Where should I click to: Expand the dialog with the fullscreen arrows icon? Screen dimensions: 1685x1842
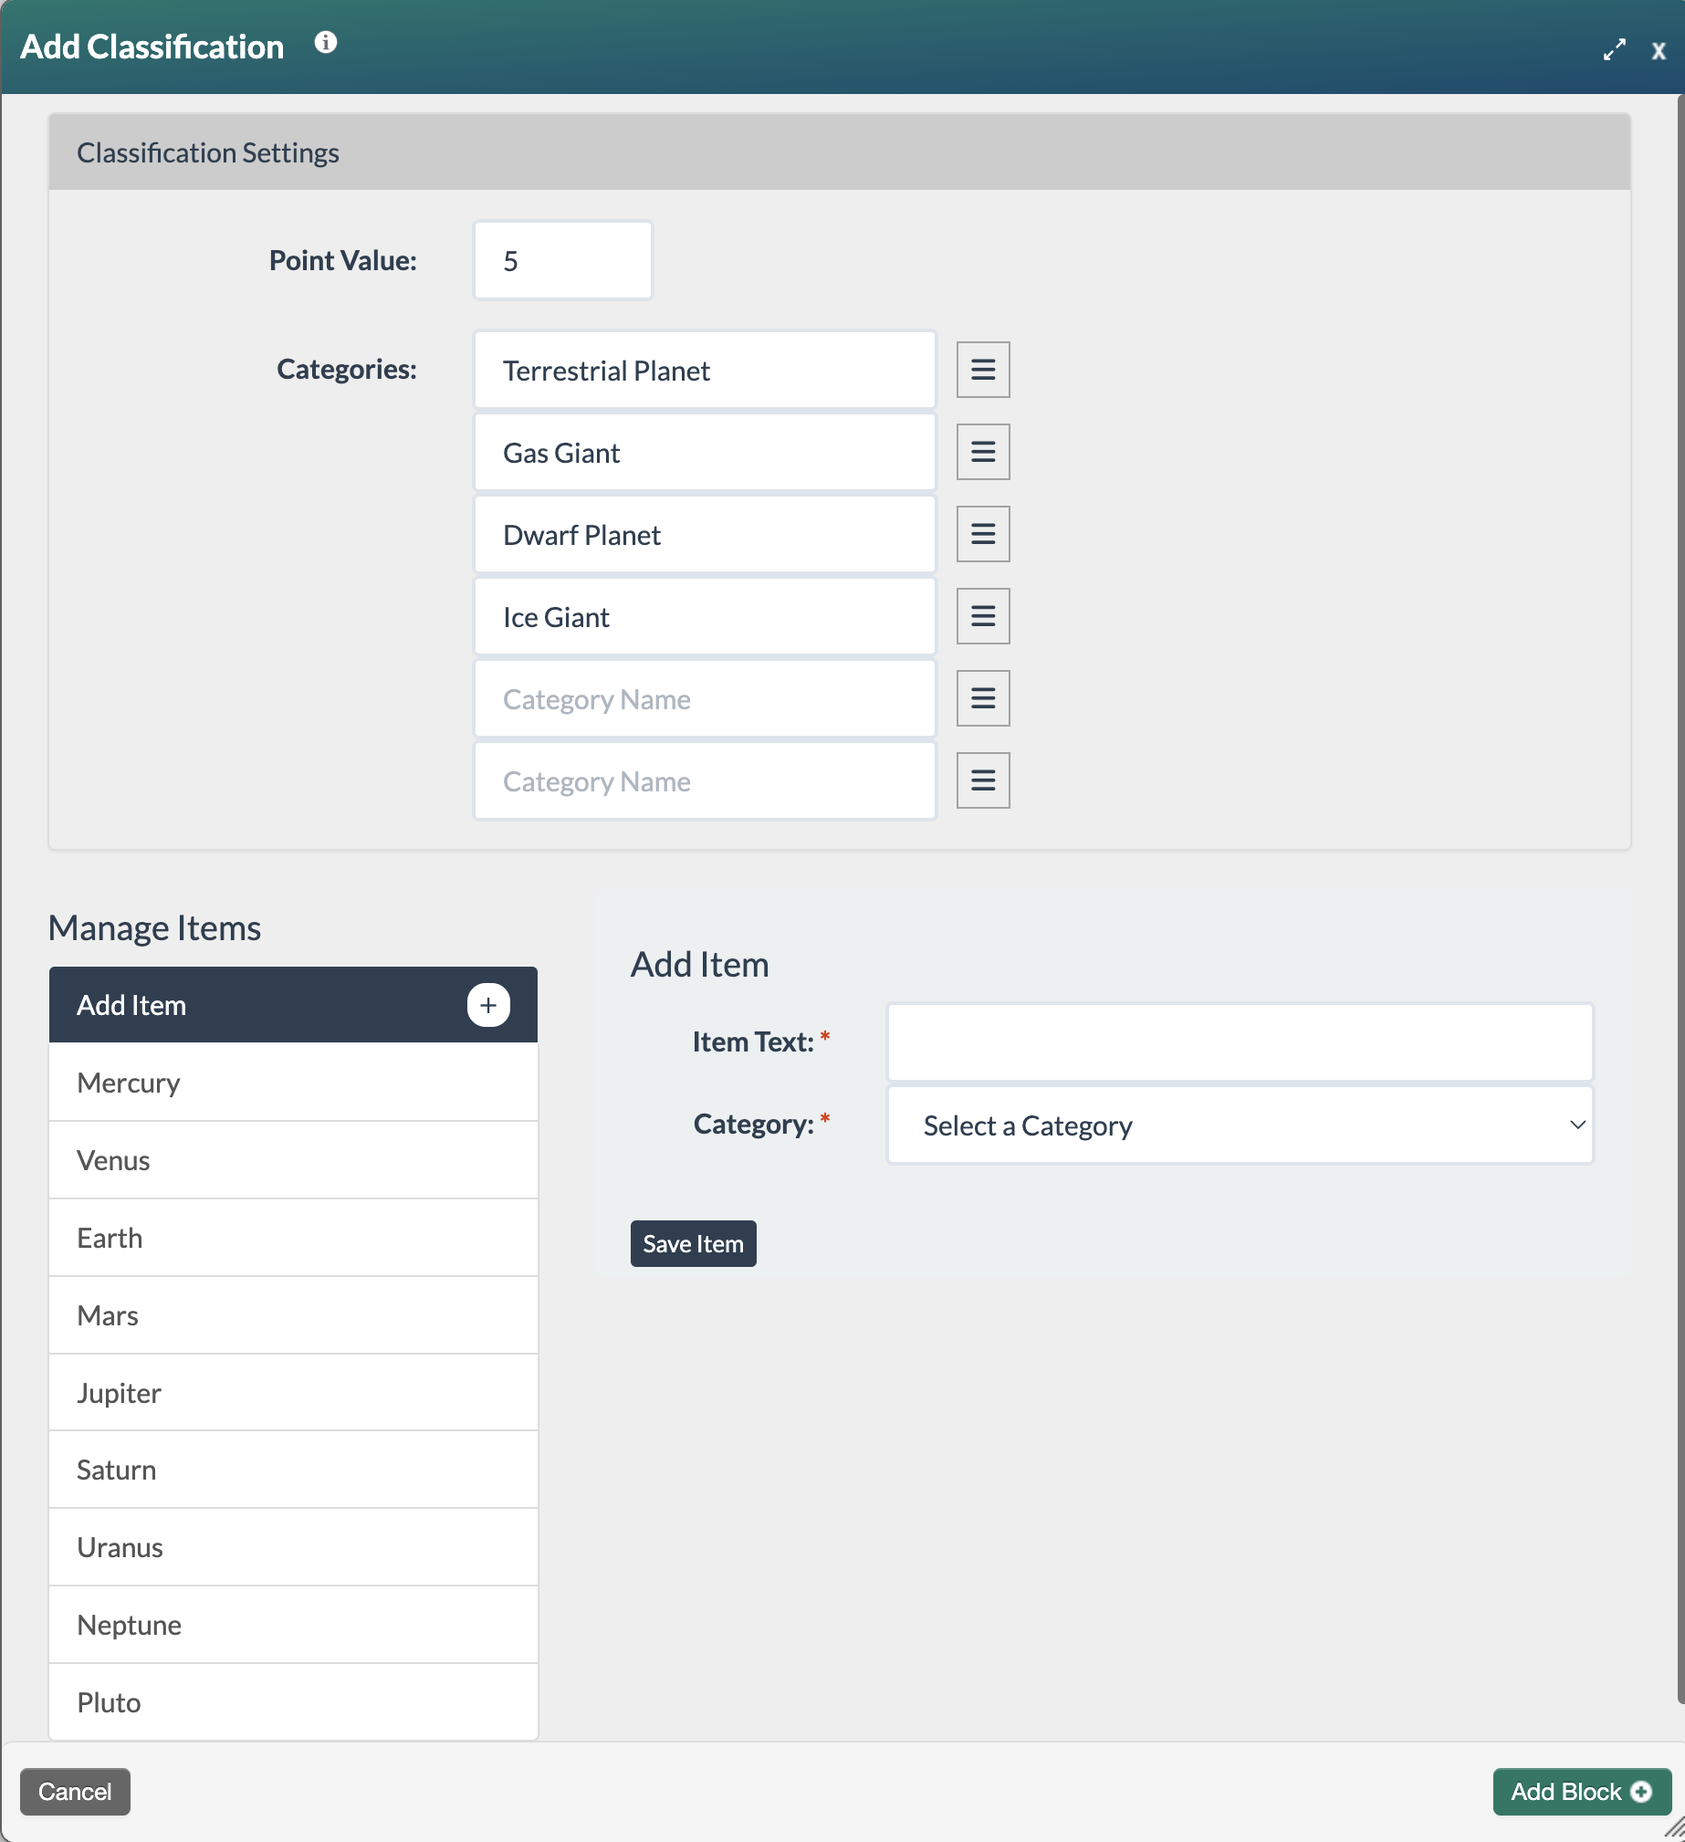(1615, 49)
